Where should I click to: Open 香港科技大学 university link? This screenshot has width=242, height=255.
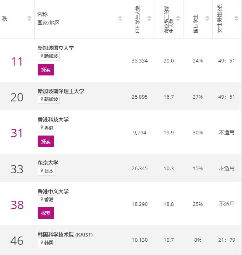(53, 119)
